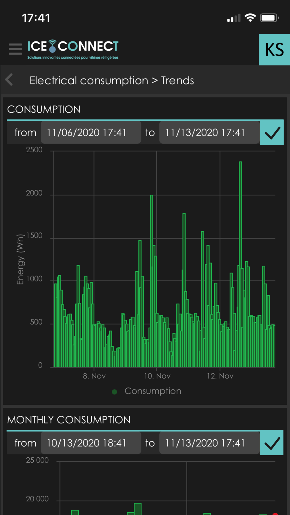Tap the battery status icon

(x=269, y=18)
